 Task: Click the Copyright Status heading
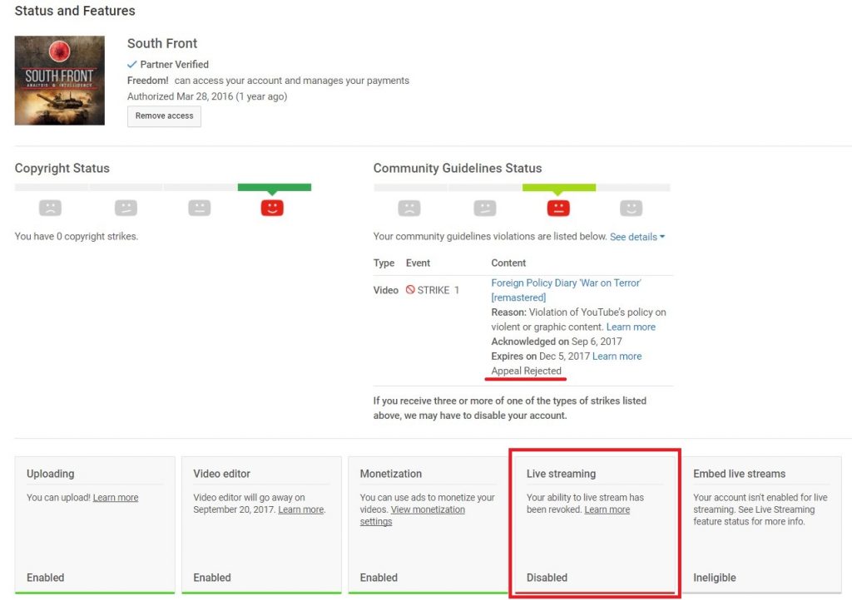pyautogui.click(x=62, y=168)
